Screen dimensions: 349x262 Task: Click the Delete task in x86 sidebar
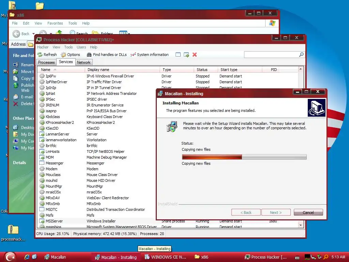[24, 104]
